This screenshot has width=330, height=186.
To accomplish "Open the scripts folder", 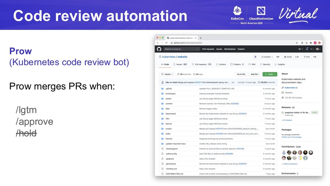I will pos(168,129).
